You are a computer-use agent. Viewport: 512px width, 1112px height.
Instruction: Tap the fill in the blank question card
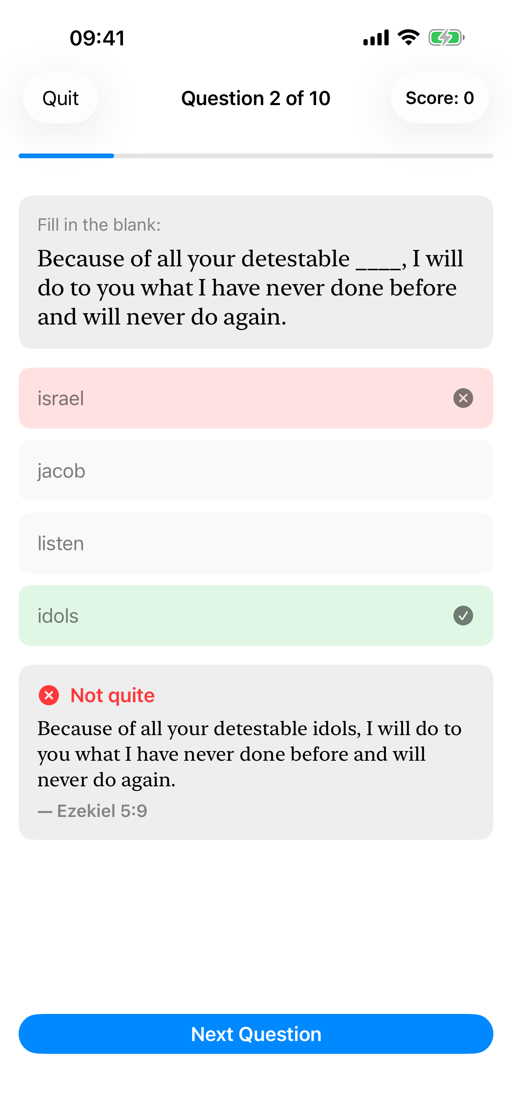[x=256, y=272]
